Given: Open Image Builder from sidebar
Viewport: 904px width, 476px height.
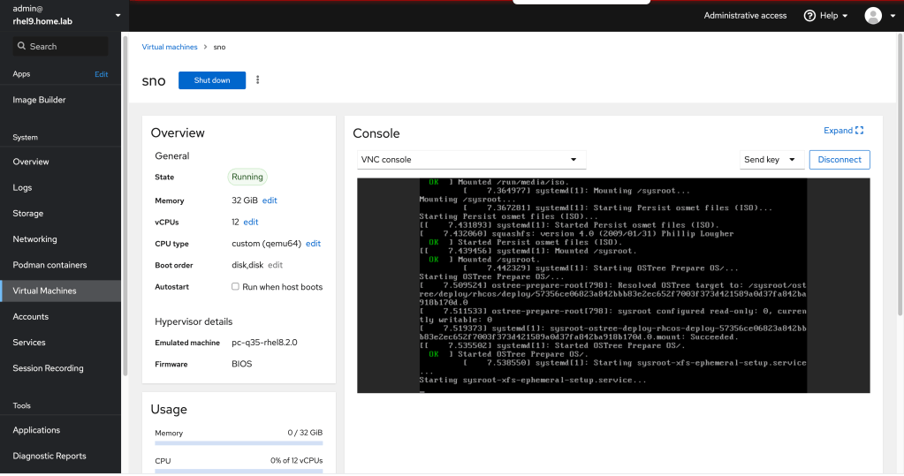Looking at the screenshot, I should pos(39,100).
